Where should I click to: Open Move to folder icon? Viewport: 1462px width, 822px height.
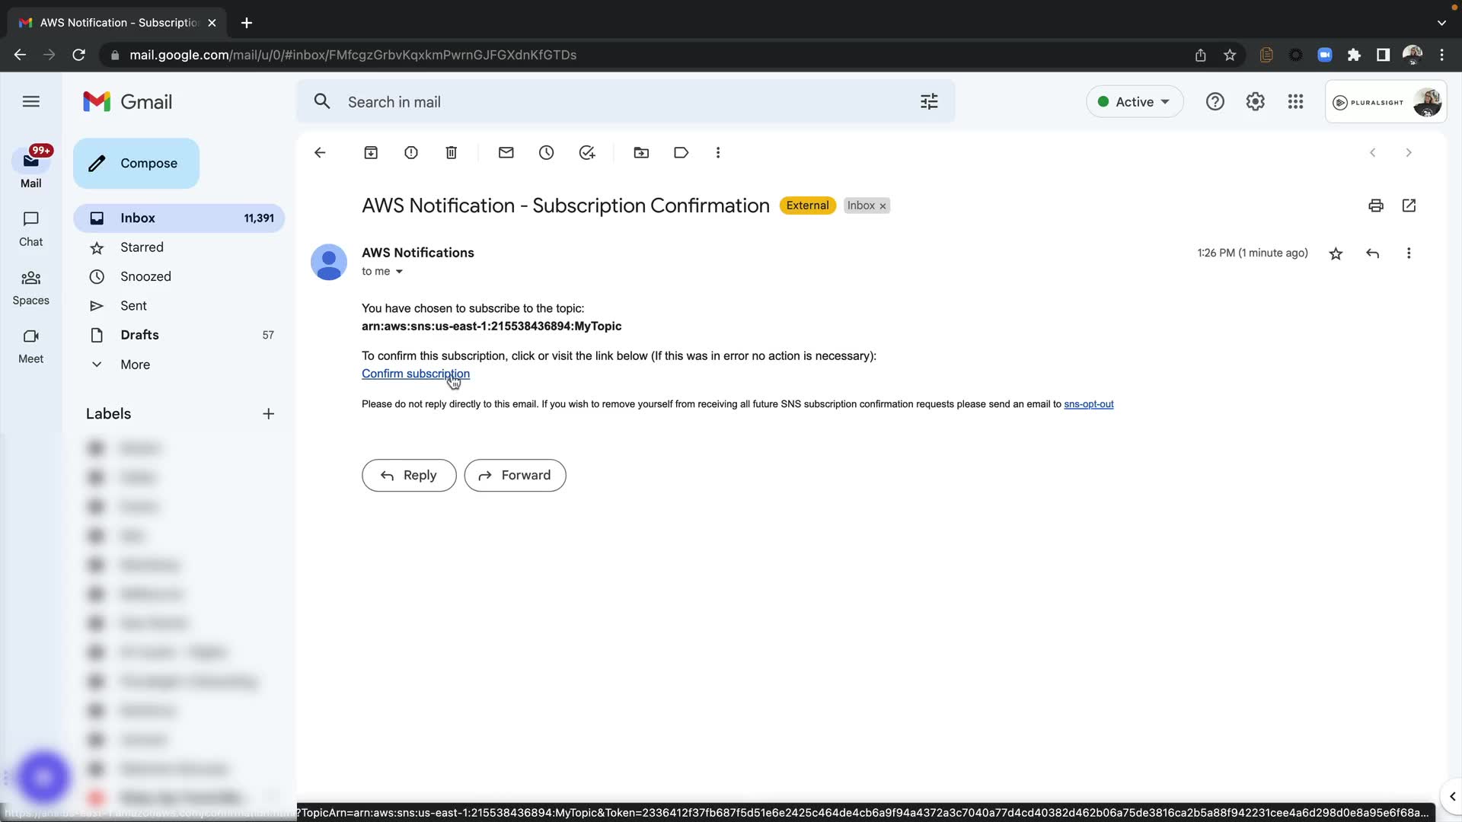point(641,153)
